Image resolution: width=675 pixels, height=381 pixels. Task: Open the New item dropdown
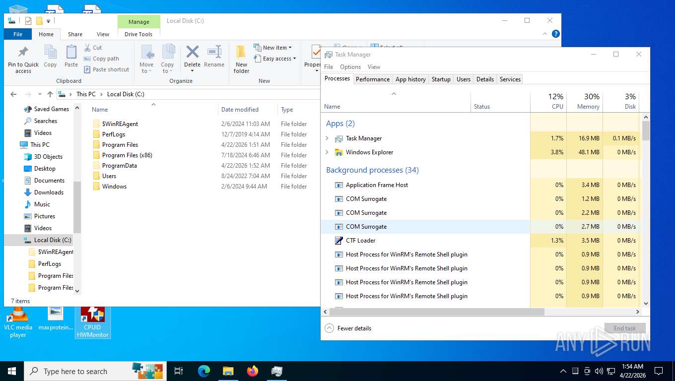[x=272, y=48]
